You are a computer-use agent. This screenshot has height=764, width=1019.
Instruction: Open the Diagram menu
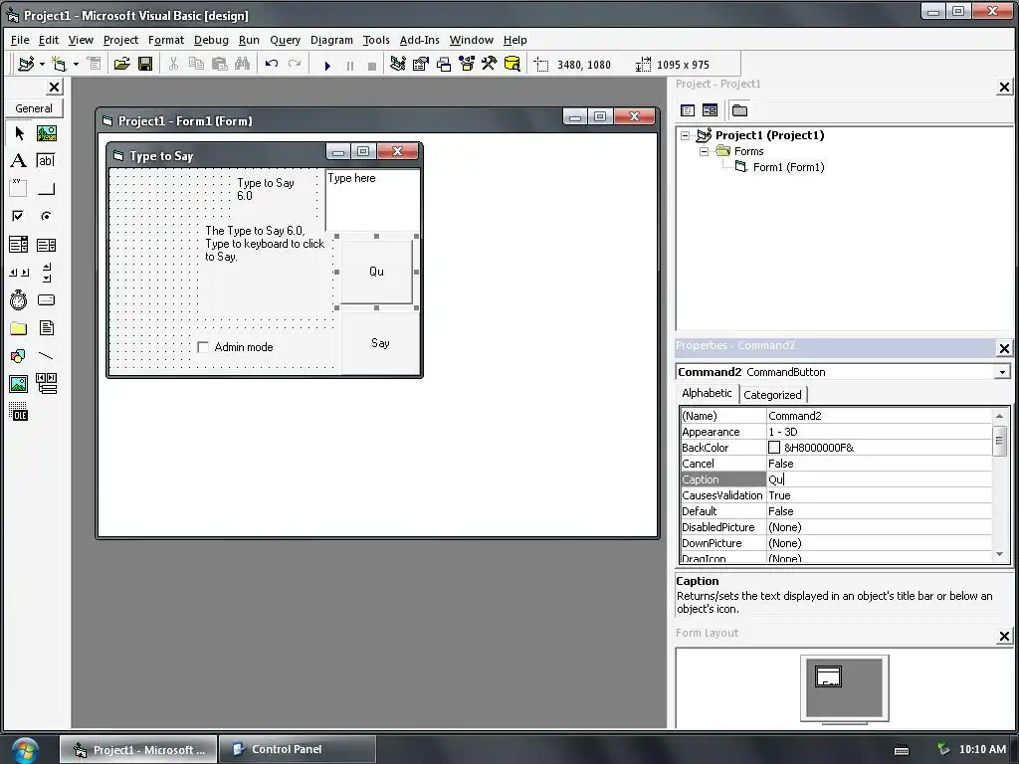[331, 40]
